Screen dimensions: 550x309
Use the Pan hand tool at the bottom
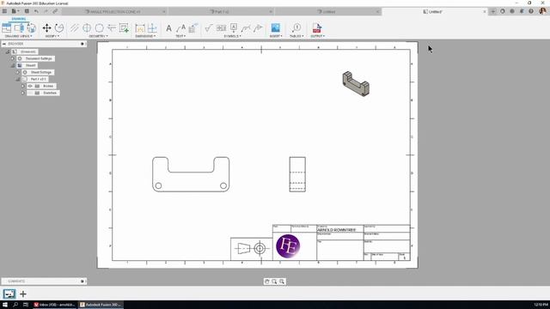pos(267,282)
